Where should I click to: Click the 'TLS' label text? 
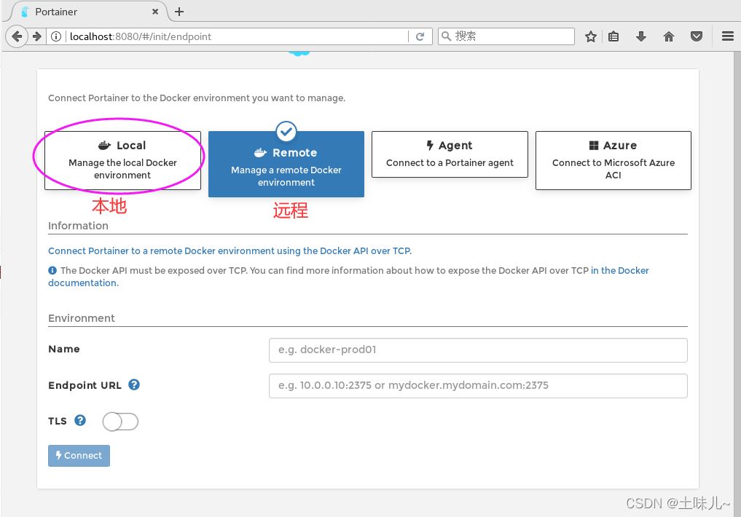point(57,421)
